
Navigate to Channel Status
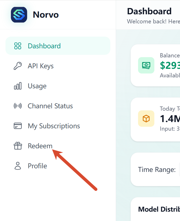(x=58, y=106)
